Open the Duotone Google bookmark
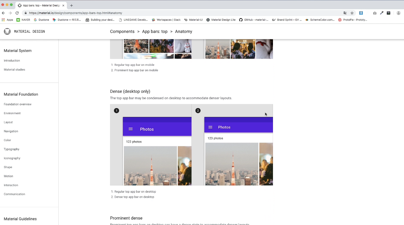Screen dimensions: 404x225 click(41, 20)
